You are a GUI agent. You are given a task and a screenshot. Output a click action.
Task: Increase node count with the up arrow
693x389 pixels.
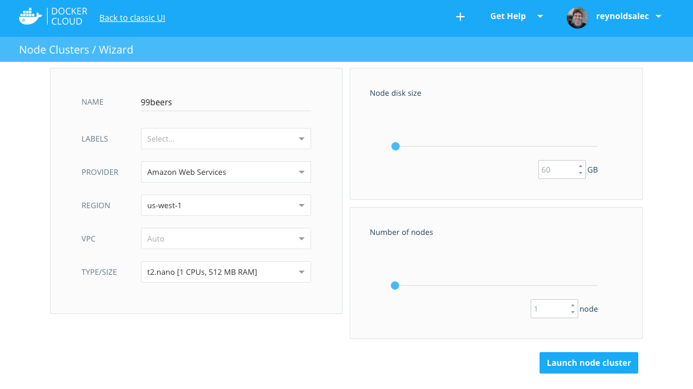coord(573,306)
